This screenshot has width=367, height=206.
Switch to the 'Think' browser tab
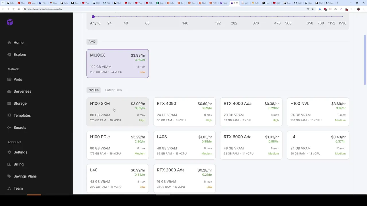[x=43, y=3]
